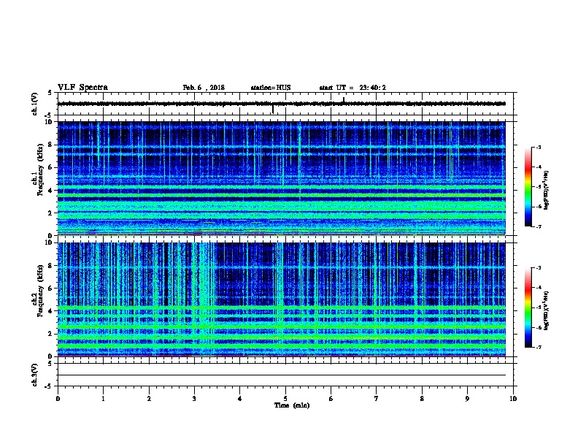Click the ch.2 frequency tick label "6"
Image resolution: width=578 pixels, height=447 pixels.
pos(51,289)
